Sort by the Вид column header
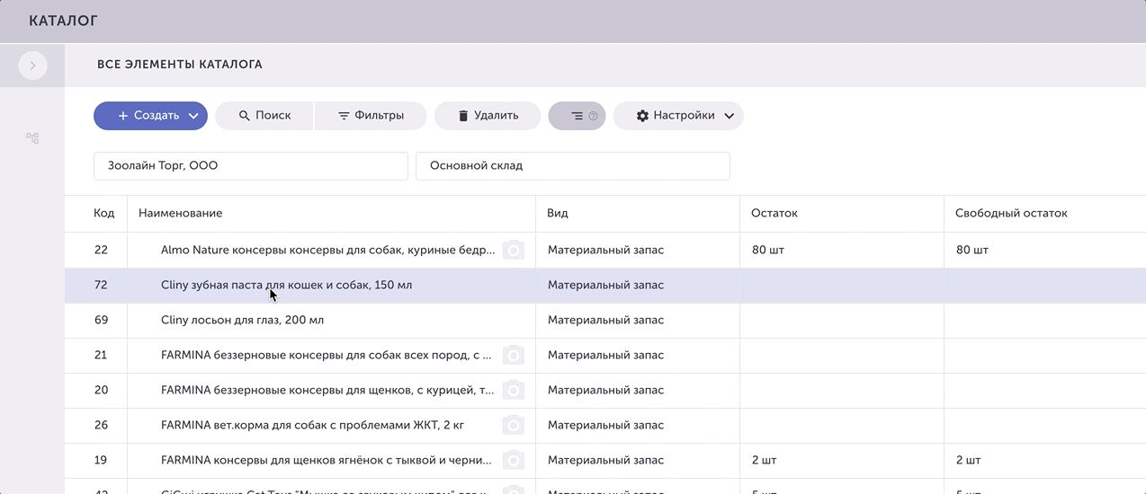The height and width of the screenshot is (494, 1146). [x=558, y=214]
